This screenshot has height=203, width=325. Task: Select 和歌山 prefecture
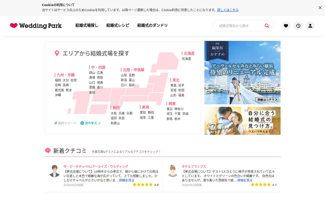[x=115, y=123]
